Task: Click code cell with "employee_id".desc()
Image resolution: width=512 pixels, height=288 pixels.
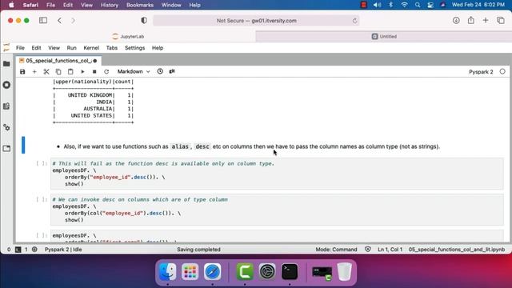Action: pos(277,174)
